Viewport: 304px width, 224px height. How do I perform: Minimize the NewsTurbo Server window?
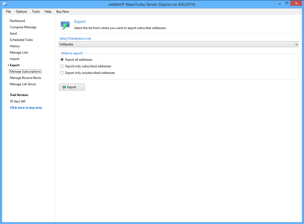tap(280, 3)
